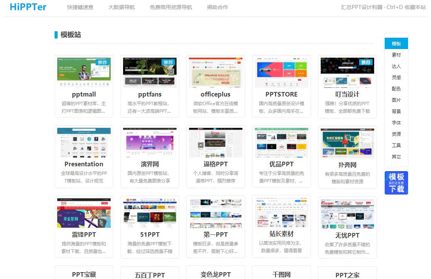The height and width of the screenshot is (279, 431).
Task: Select 达人 in the sidebar
Action: [396, 66]
